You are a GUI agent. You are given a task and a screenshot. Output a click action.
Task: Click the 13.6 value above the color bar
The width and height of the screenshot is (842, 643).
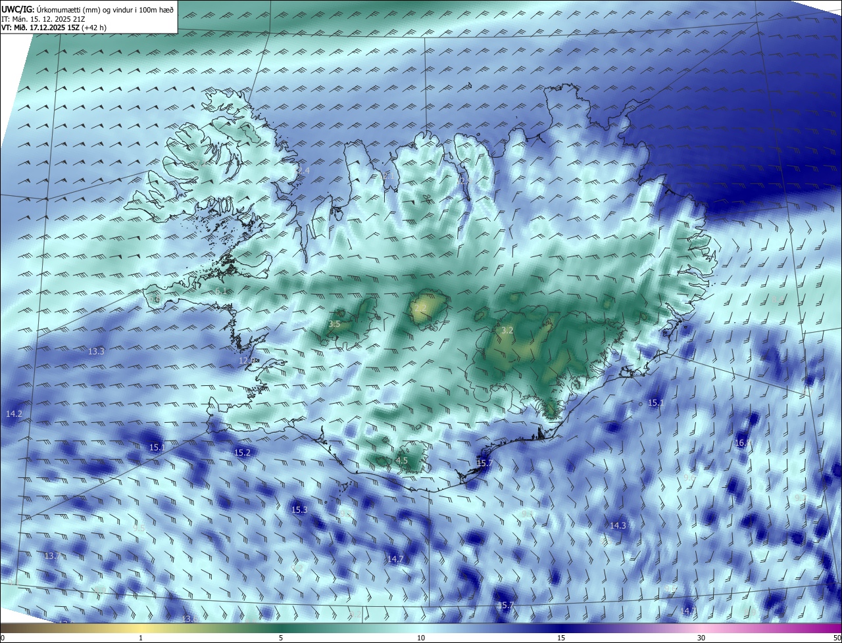tap(189, 619)
